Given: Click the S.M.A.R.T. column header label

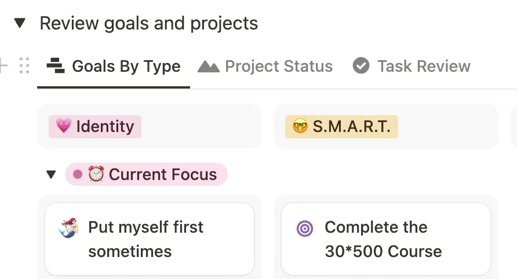Looking at the screenshot, I should coord(351,126).
